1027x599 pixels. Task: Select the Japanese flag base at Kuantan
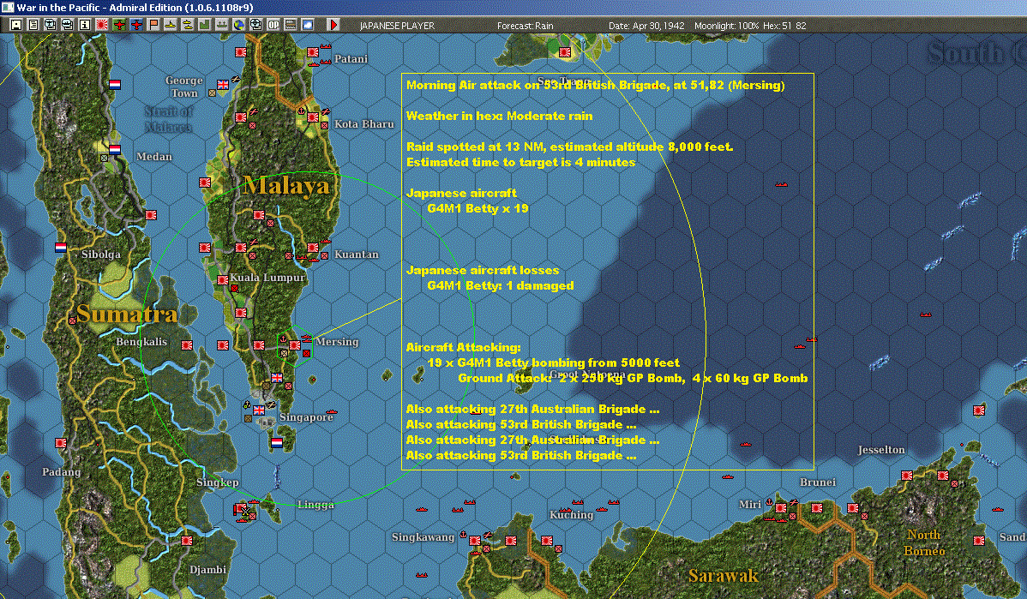coord(313,248)
